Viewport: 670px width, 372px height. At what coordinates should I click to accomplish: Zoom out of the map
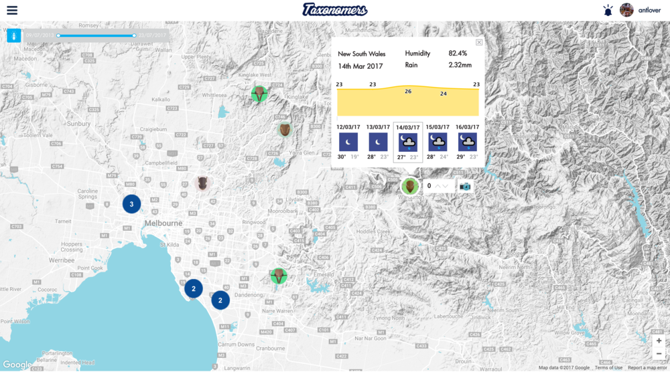tap(659, 353)
